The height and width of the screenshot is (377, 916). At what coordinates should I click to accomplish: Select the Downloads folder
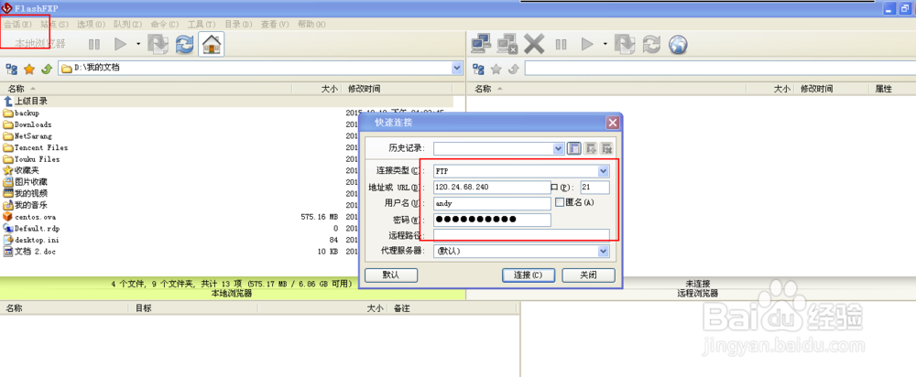coord(33,124)
